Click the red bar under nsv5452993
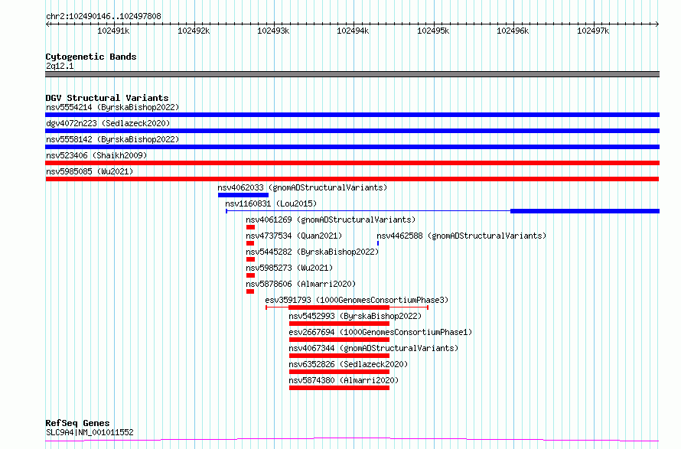 tap(339, 324)
